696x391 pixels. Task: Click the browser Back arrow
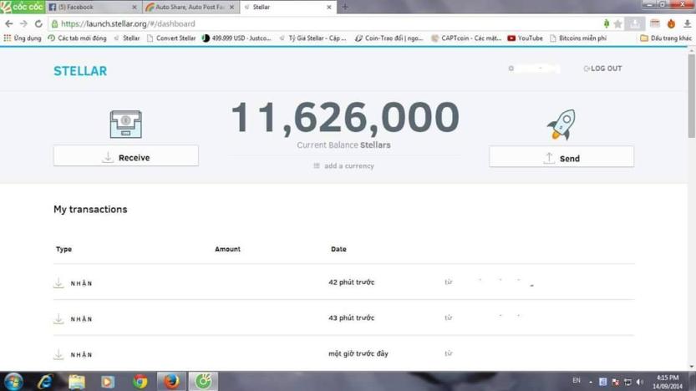[x=9, y=24]
